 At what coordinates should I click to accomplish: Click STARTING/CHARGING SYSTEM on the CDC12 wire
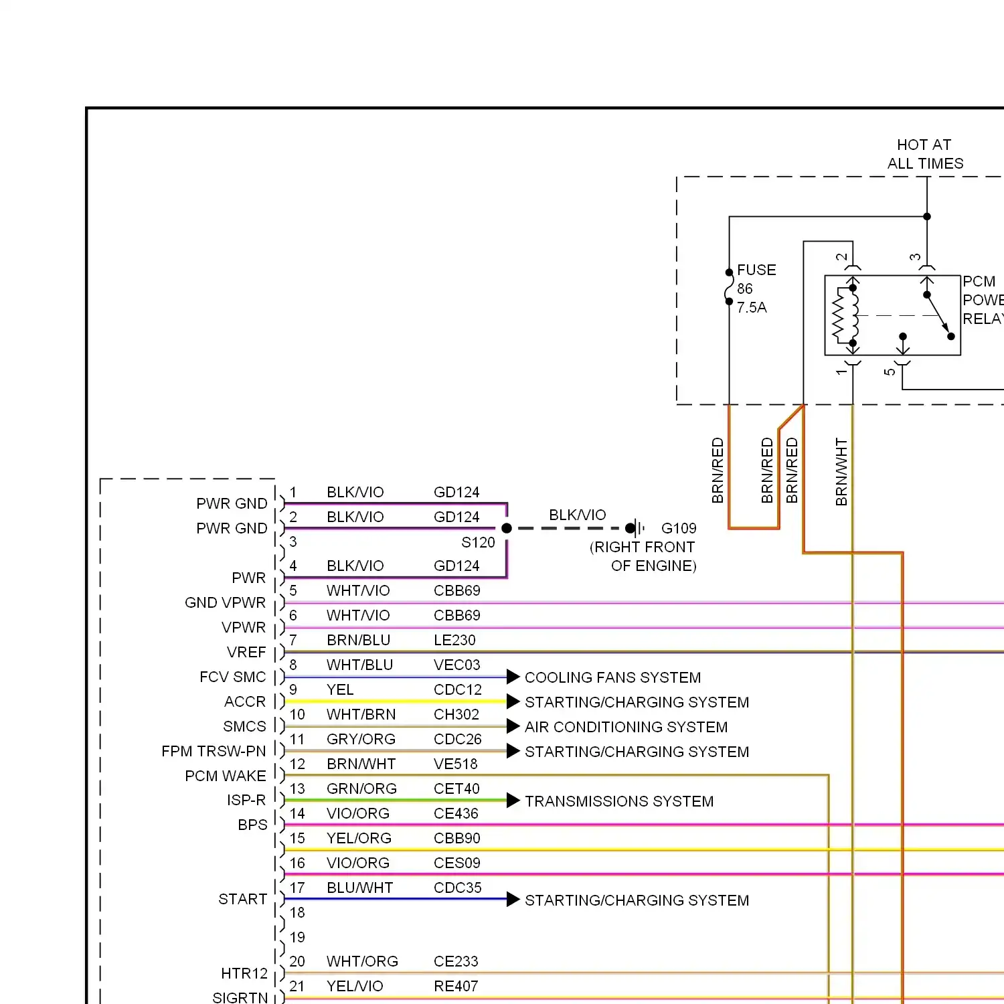pos(637,702)
